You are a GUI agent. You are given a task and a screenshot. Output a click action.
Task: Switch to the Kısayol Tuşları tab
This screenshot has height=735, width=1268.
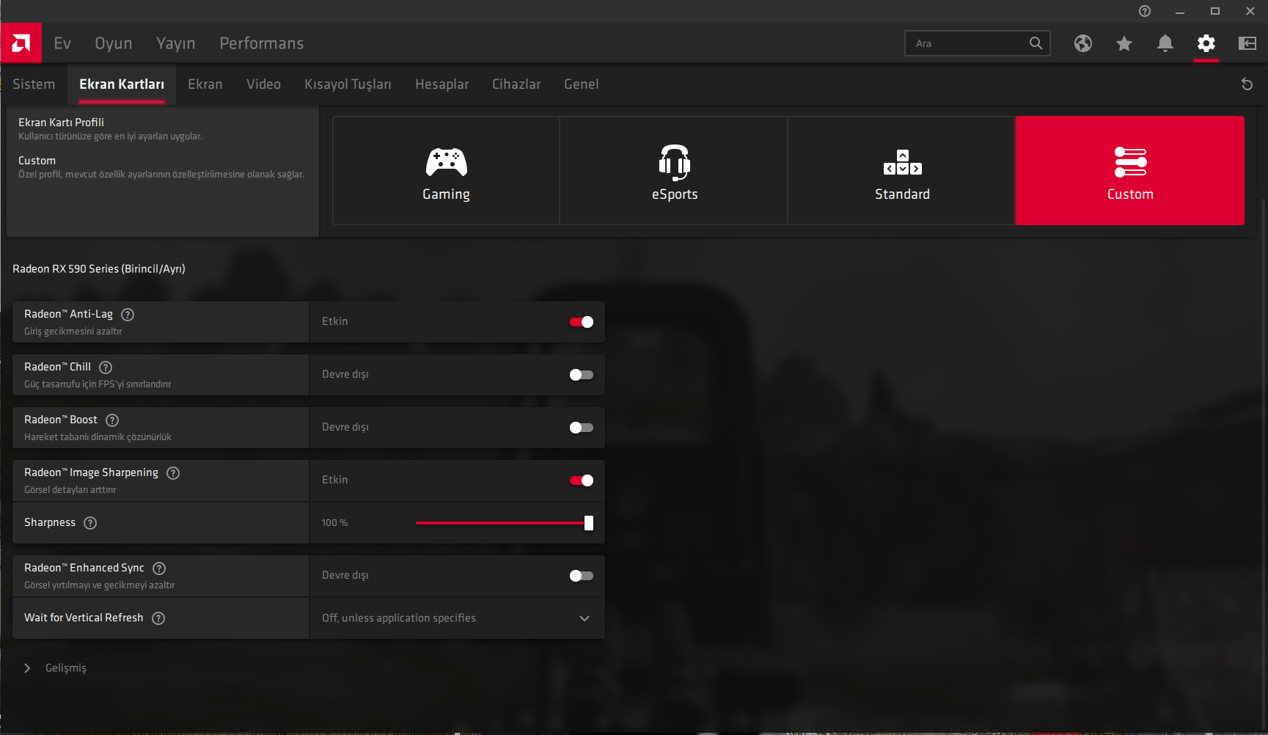coord(348,84)
